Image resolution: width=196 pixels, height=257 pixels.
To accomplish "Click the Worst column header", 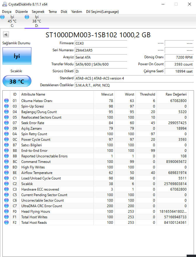I will coord(125,94).
